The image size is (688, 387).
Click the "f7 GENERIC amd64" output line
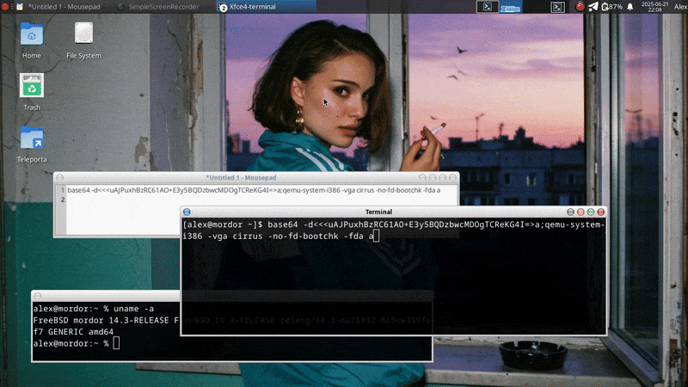73,332
